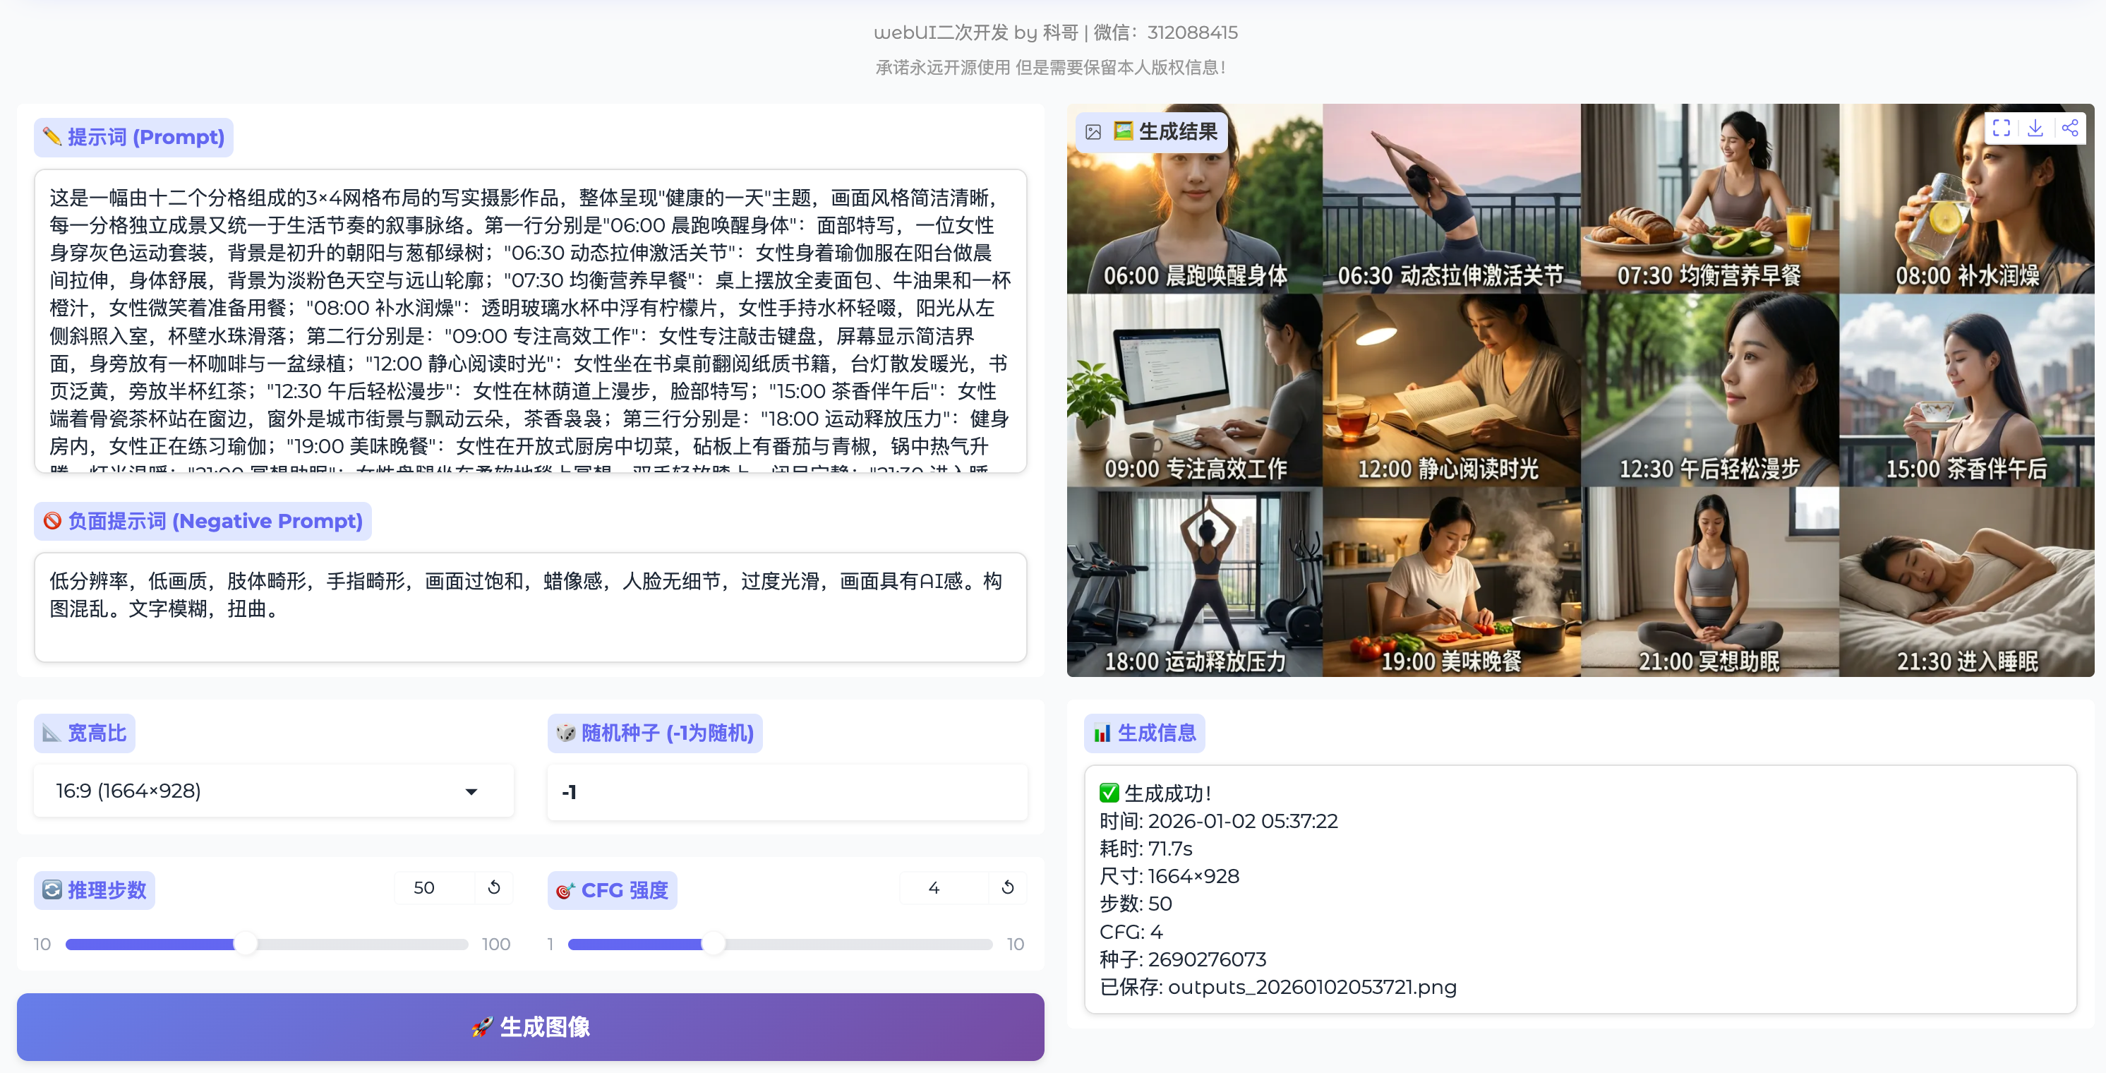
Task: Click the image icon beside 生成结果 label
Action: pos(1093,132)
